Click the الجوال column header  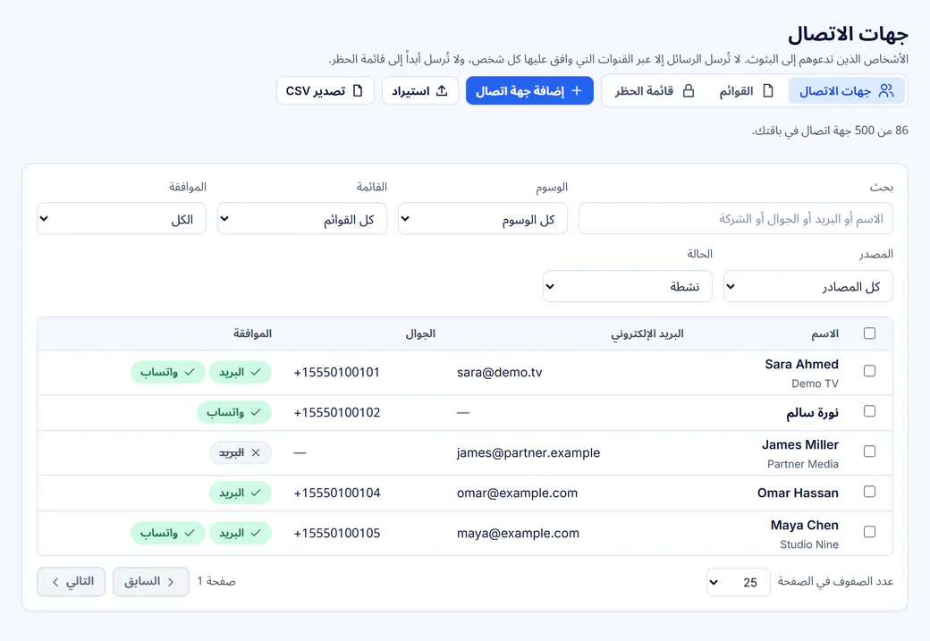(x=420, y=333)
